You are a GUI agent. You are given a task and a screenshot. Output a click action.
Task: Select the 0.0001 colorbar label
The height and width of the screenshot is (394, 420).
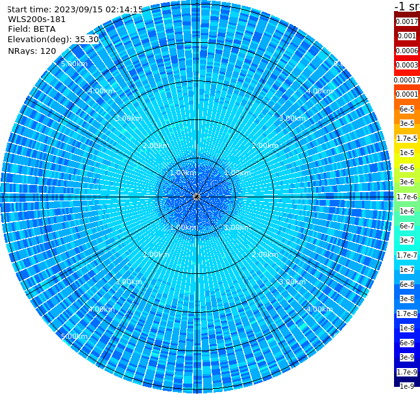tap(407, 95)
